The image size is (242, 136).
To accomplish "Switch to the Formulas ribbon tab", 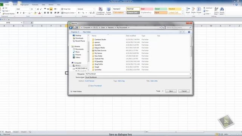I will 35,5.
